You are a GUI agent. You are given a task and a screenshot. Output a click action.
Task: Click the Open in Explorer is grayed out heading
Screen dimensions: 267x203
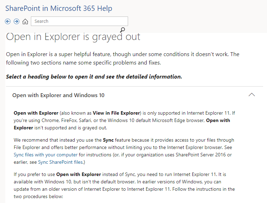73,36
